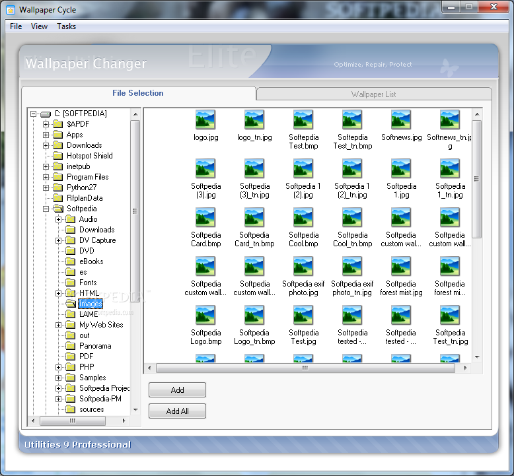
Task: Select the Fonts folder in tree
Action: (88, 283)
